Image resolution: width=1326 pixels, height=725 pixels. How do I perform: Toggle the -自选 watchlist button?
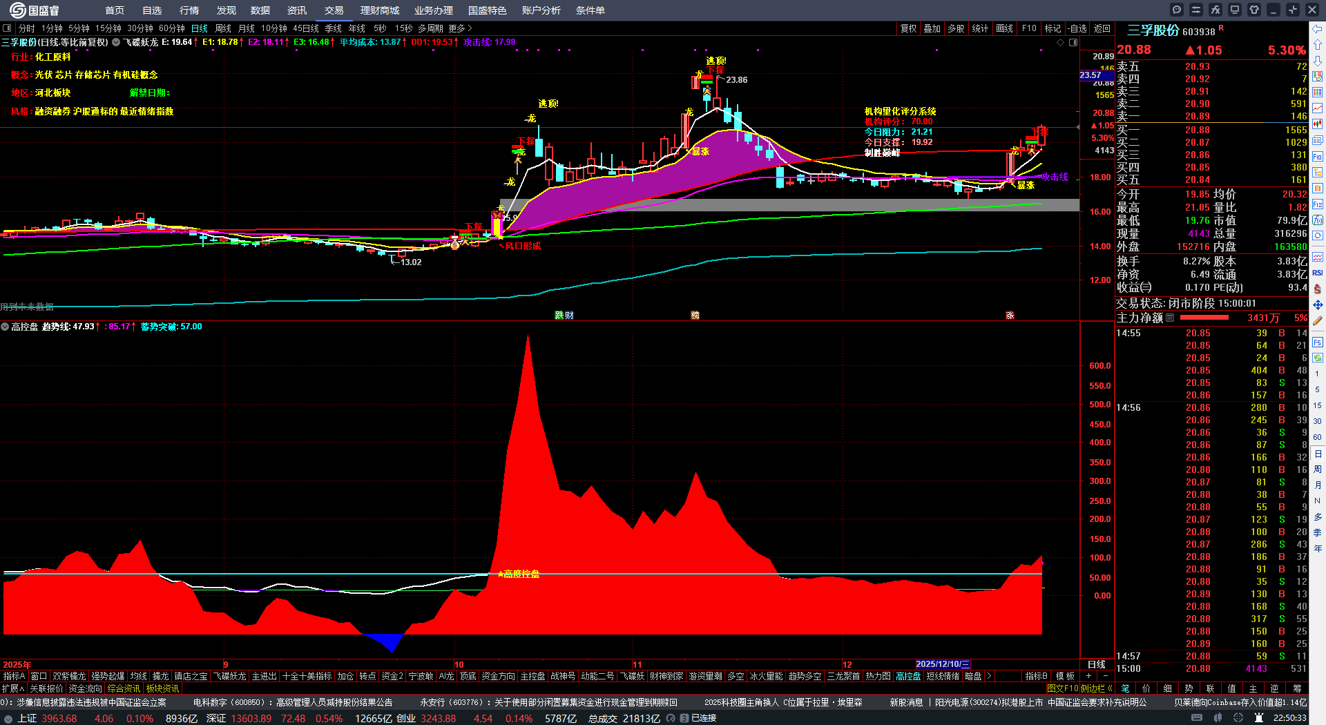(1077, 28)
